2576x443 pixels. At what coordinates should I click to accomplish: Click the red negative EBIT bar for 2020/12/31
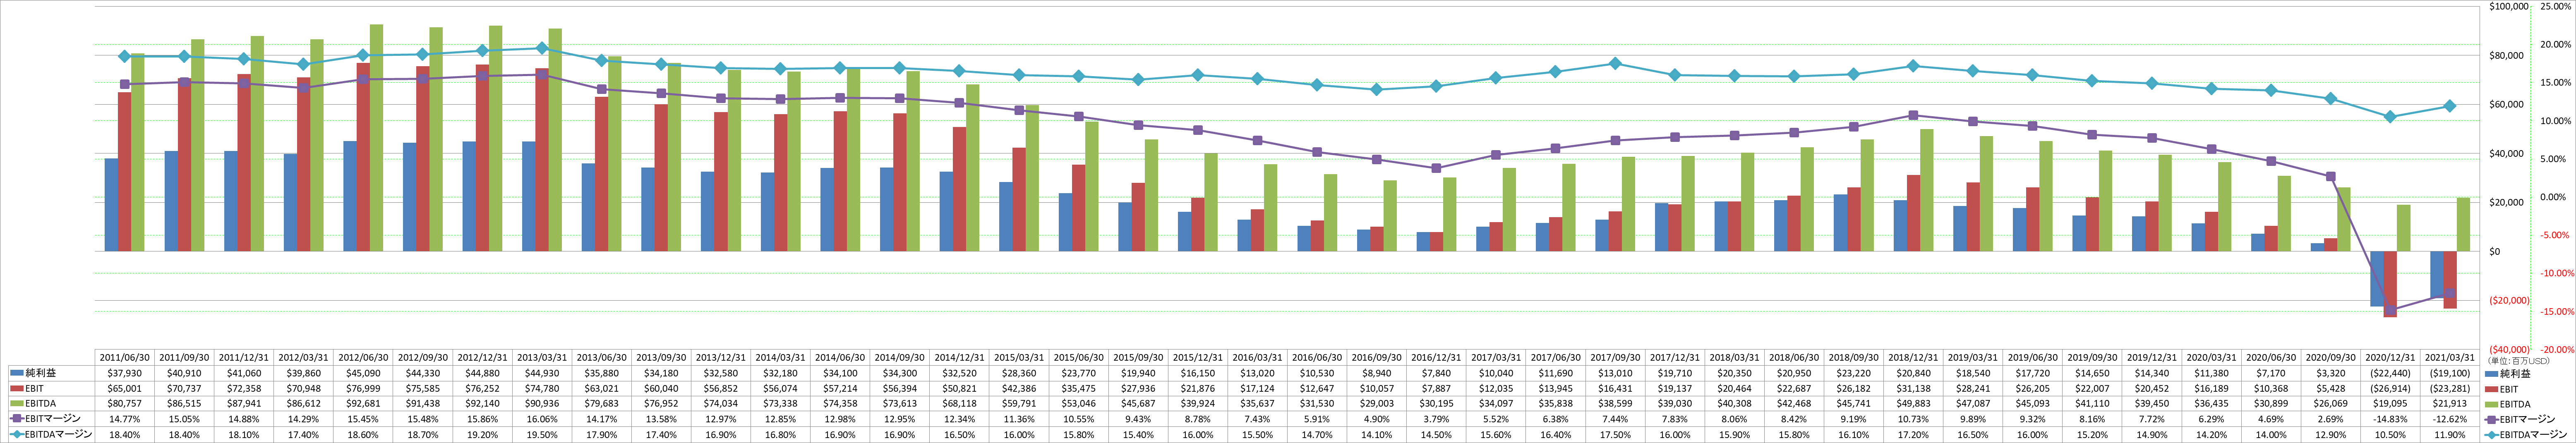(x=2390, y=284)
